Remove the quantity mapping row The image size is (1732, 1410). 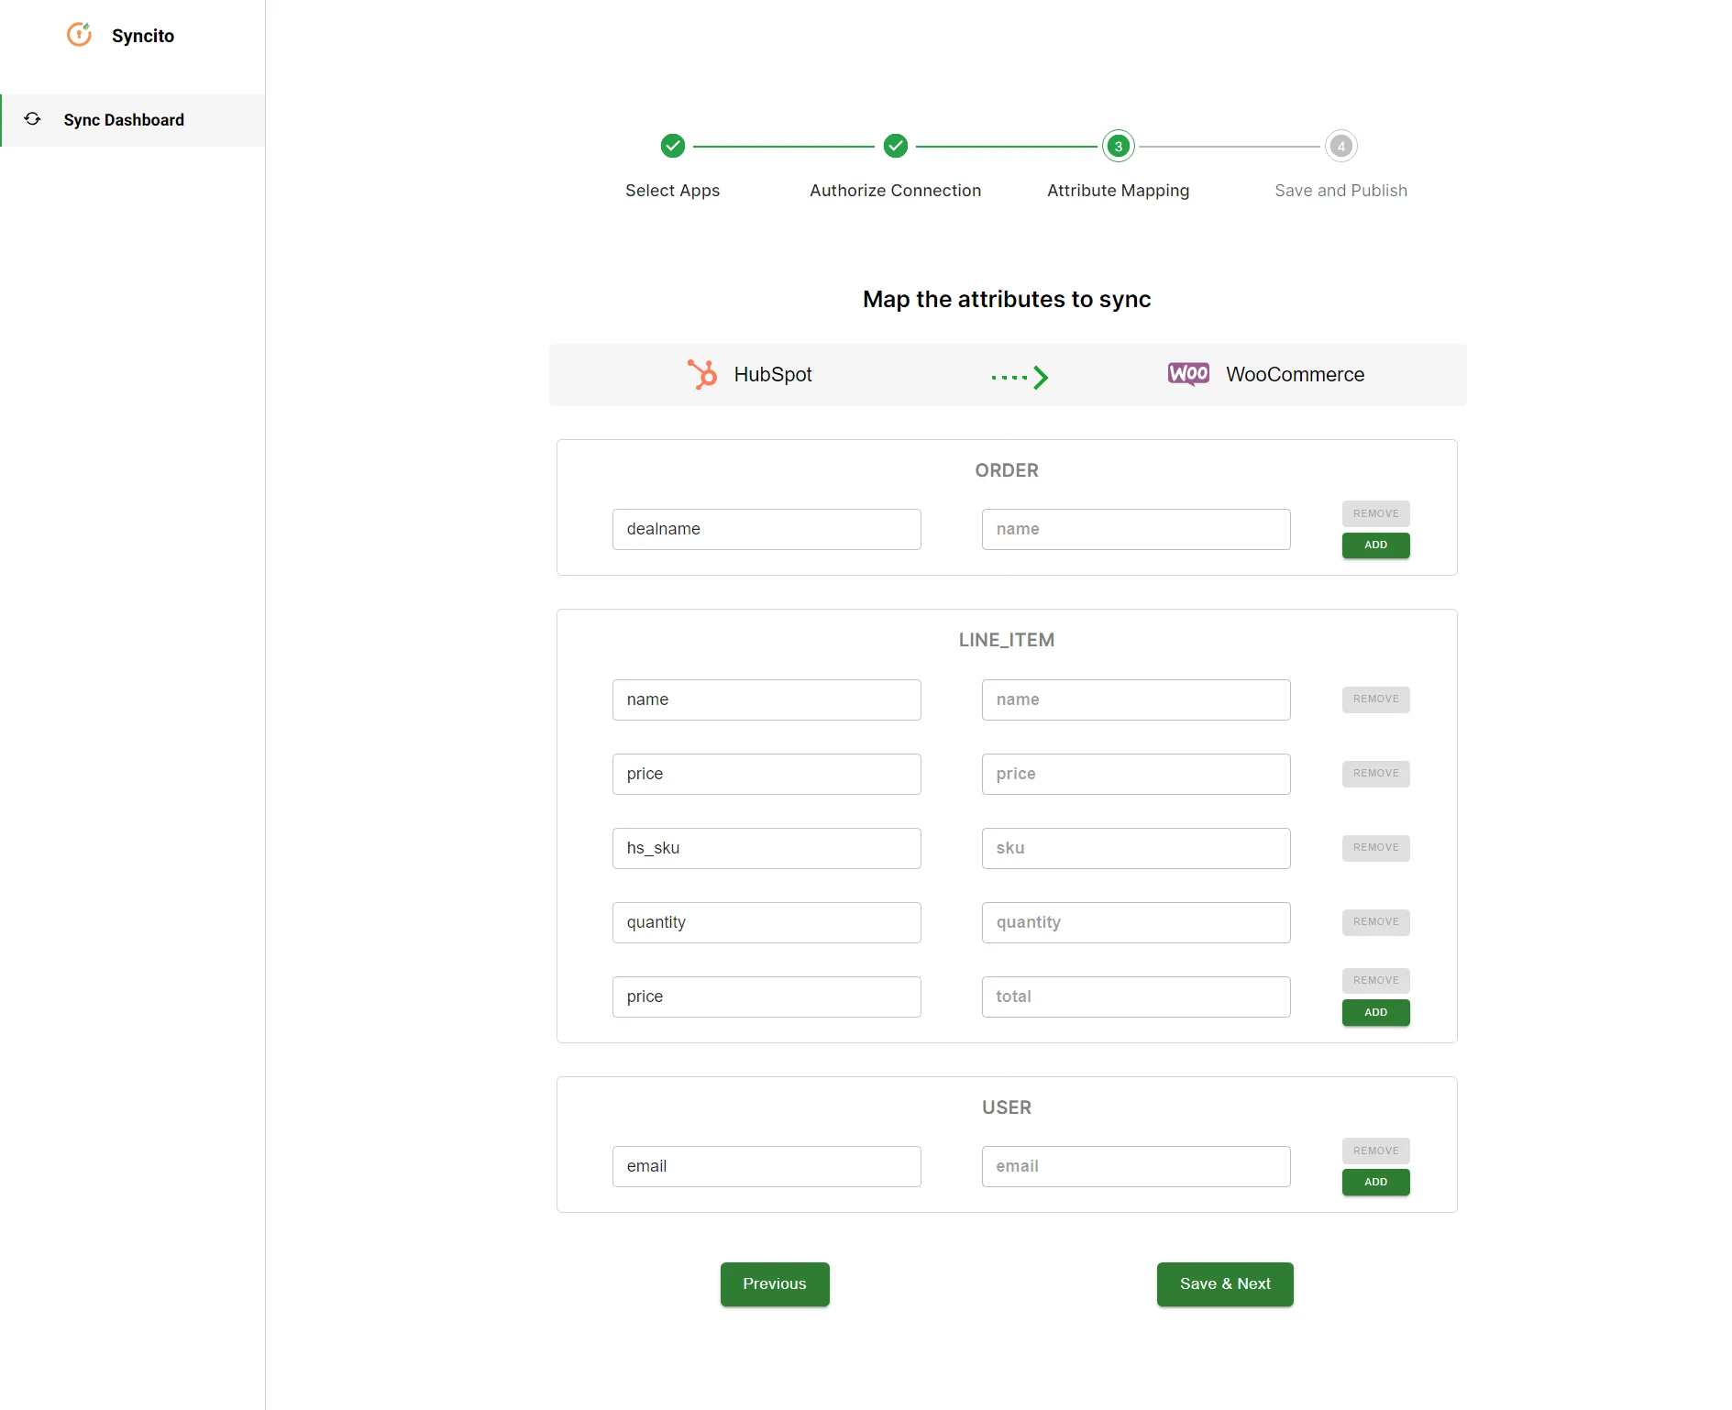(1374, 921)
